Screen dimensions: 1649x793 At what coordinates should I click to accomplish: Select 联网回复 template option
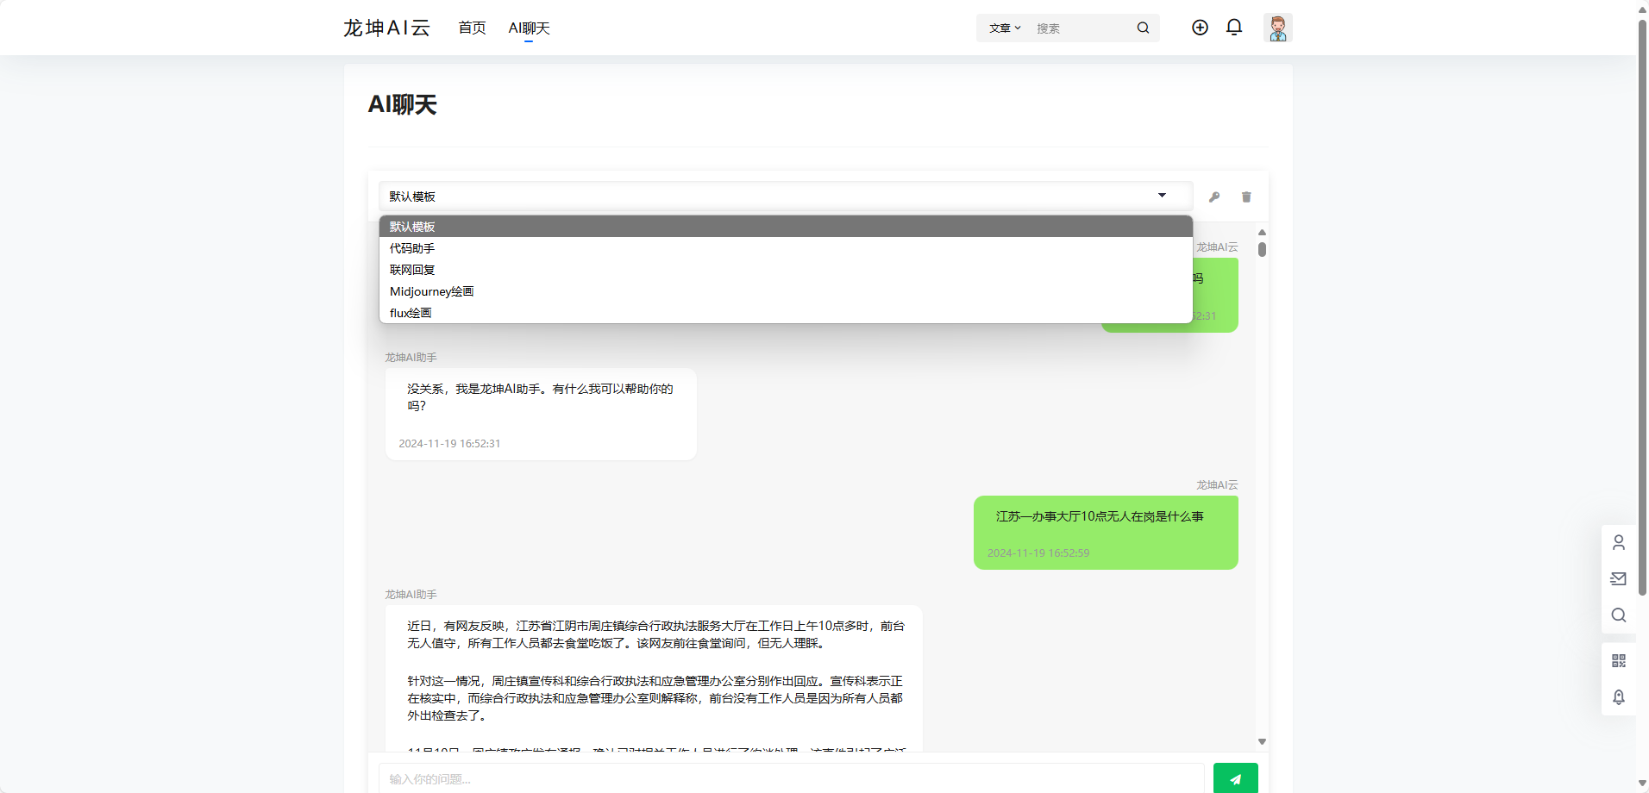pos(786,270)
